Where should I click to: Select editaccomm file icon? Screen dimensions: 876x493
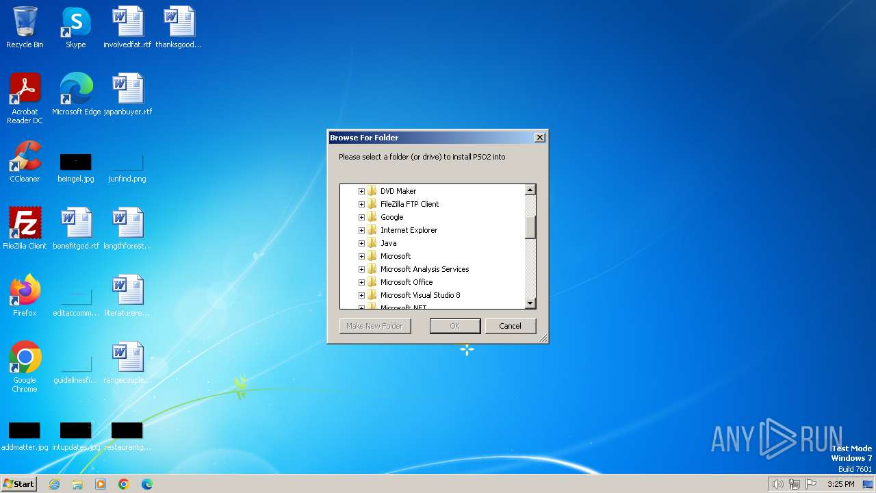pyautogui.click(x=76, y=302)
